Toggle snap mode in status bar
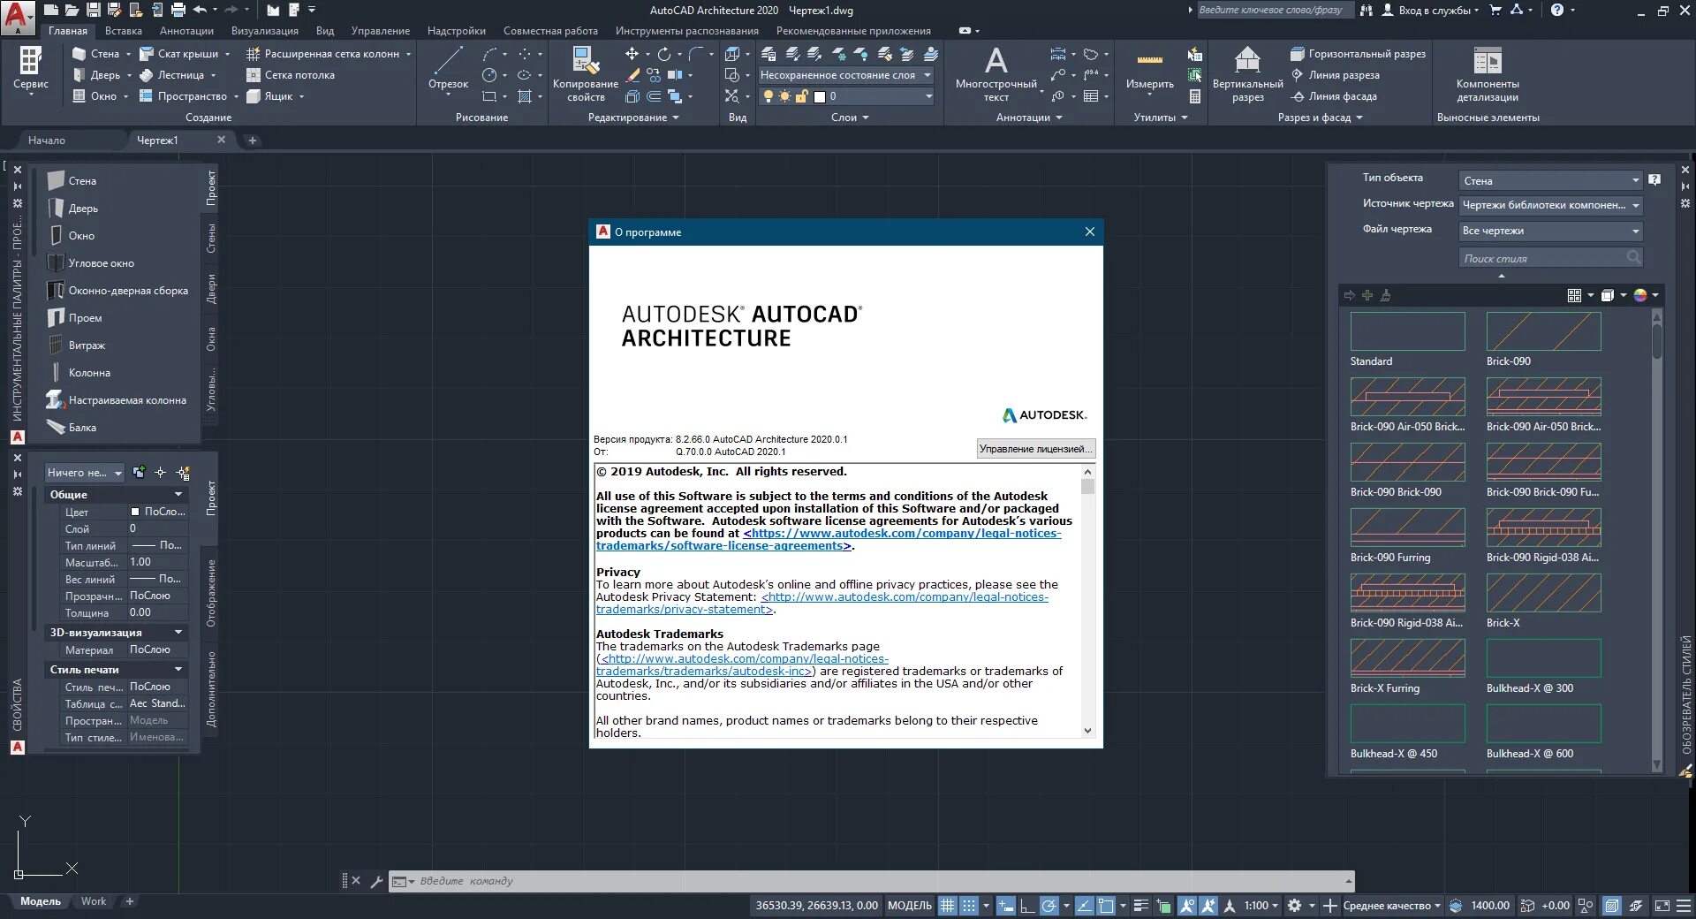The image size is (1696, 919). (x=969, y=906)
